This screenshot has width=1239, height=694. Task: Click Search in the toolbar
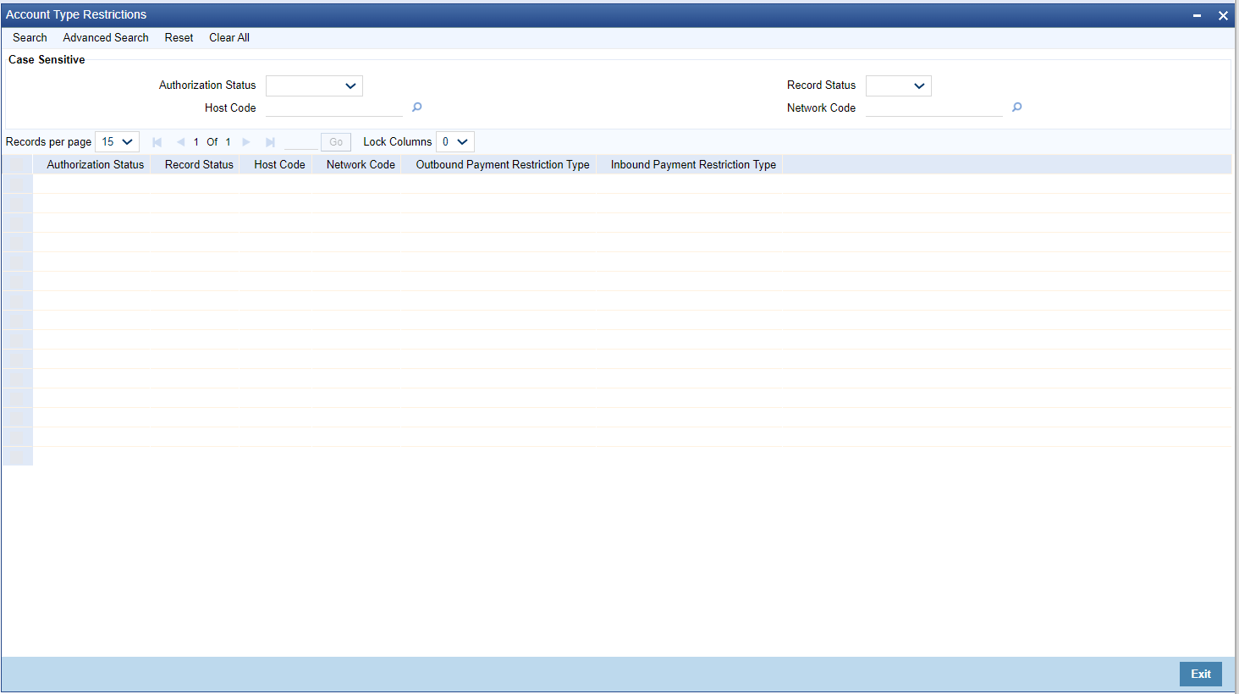(x=30, y=37)
